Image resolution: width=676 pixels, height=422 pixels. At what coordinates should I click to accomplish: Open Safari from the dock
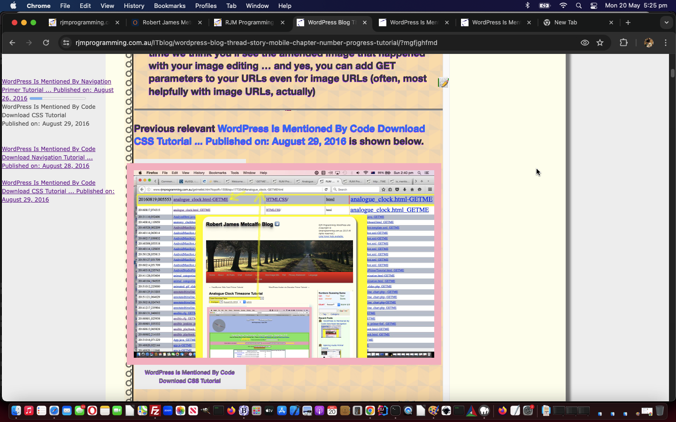54,411
